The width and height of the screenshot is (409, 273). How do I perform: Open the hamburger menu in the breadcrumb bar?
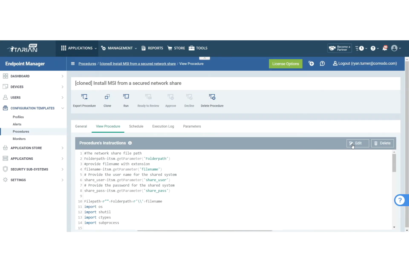(x=73, y=64)
